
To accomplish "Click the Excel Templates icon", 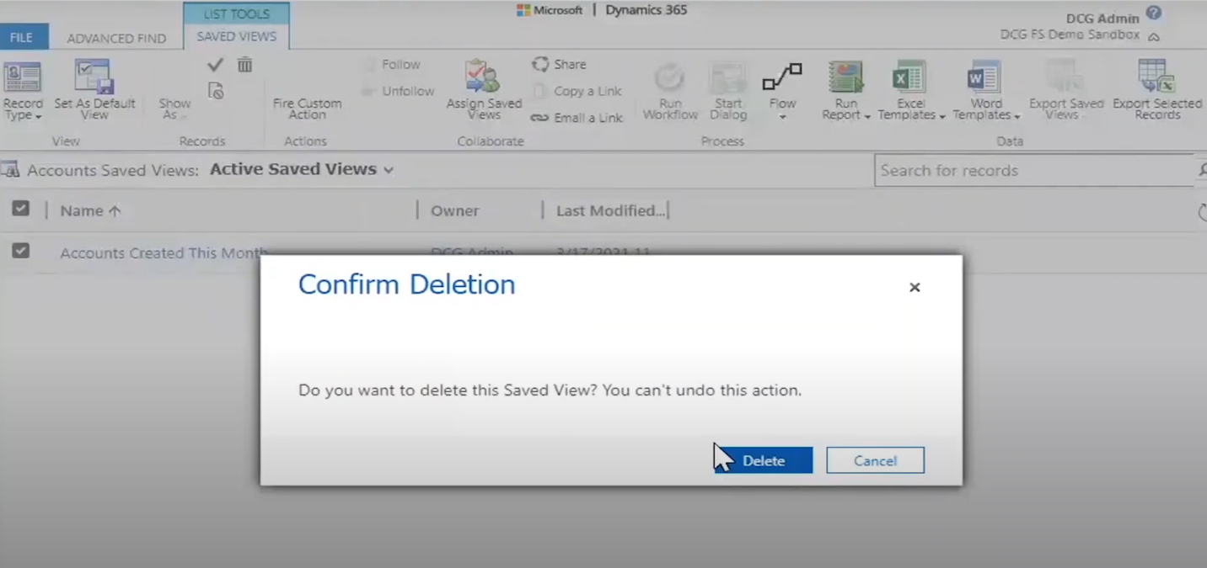I will (x=910, y=77).
